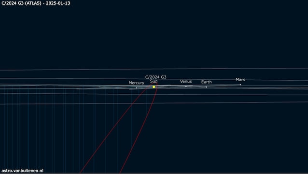Click the 'Mercury' planet label

tap(136, 83)
